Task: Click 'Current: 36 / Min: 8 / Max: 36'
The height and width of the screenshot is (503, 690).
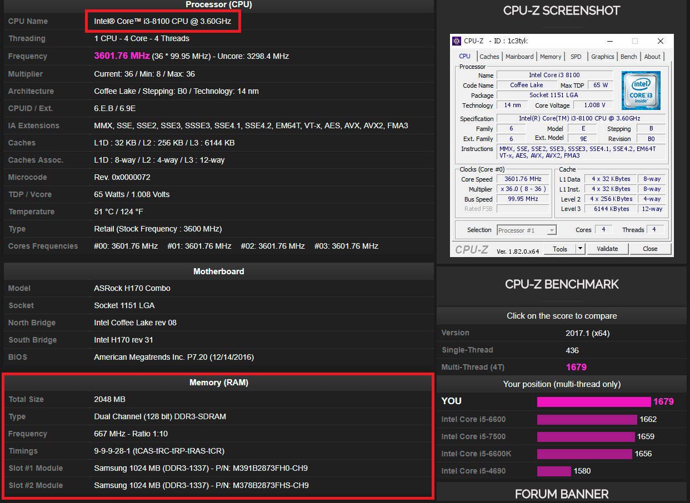Action: [x=144, y=74]
